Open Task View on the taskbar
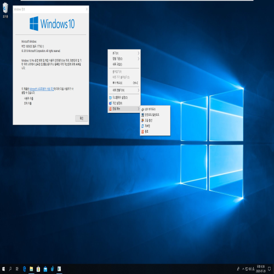This screenshot has height=274, width=274. (x=17, y=269)
